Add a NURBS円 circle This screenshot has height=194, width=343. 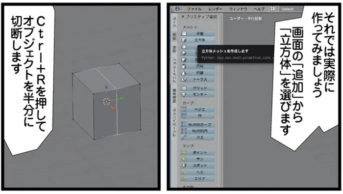[197, 131]
